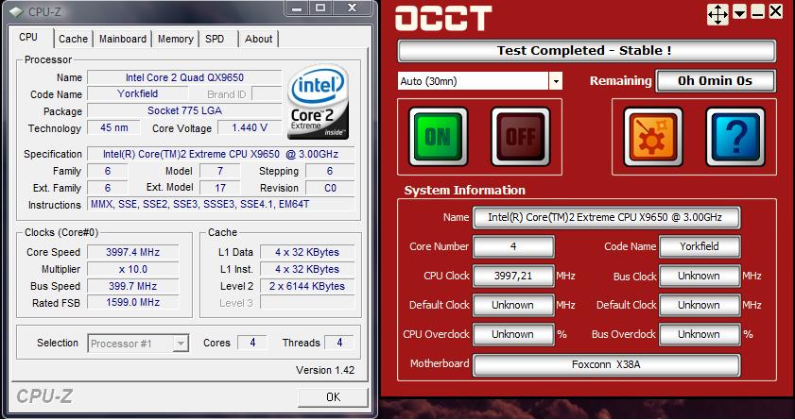Open the SPD tab
795x420 pixels.
215,39
